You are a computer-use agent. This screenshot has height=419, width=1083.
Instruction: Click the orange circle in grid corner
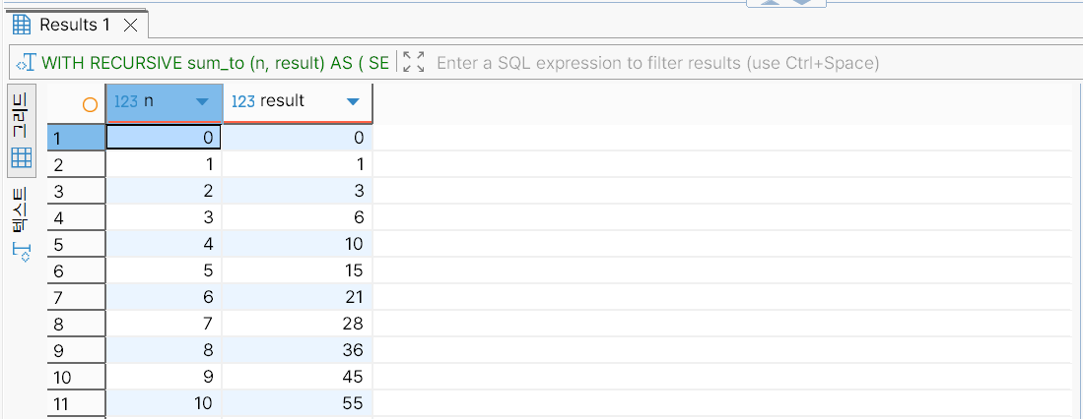90,103
